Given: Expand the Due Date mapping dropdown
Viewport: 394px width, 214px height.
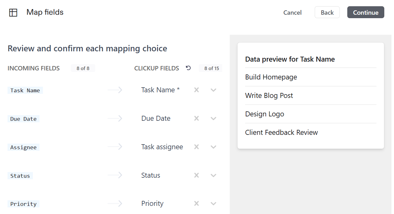Looking at the screenshot, I should (213, 118).
